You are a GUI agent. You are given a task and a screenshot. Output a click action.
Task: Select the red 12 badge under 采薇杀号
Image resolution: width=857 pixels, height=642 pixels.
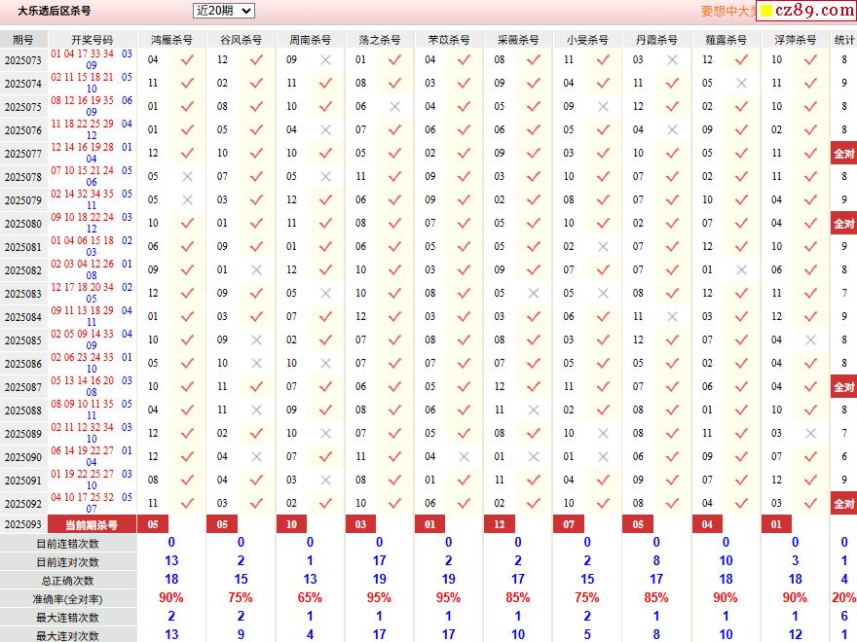coord(499,524)
